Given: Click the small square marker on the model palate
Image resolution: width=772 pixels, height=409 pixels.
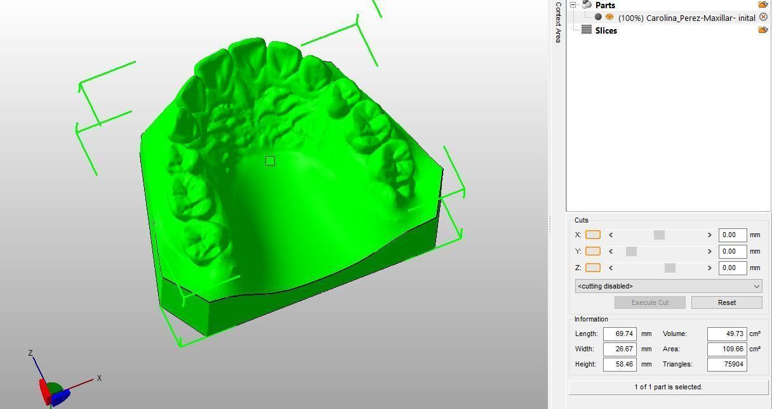Looking at the screenshot, I should point(270,161).
